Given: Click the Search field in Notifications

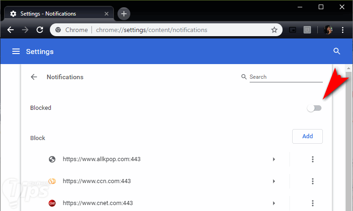Looking at the screenshot, I should 286,77.
